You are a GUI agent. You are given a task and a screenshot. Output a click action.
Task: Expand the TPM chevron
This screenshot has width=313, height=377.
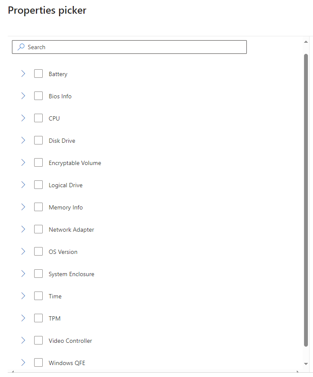[x=23, y=318]
